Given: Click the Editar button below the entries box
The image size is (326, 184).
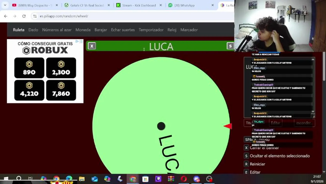Looking at the screenshot, I should pyautogui.click(x=275, y=123).
